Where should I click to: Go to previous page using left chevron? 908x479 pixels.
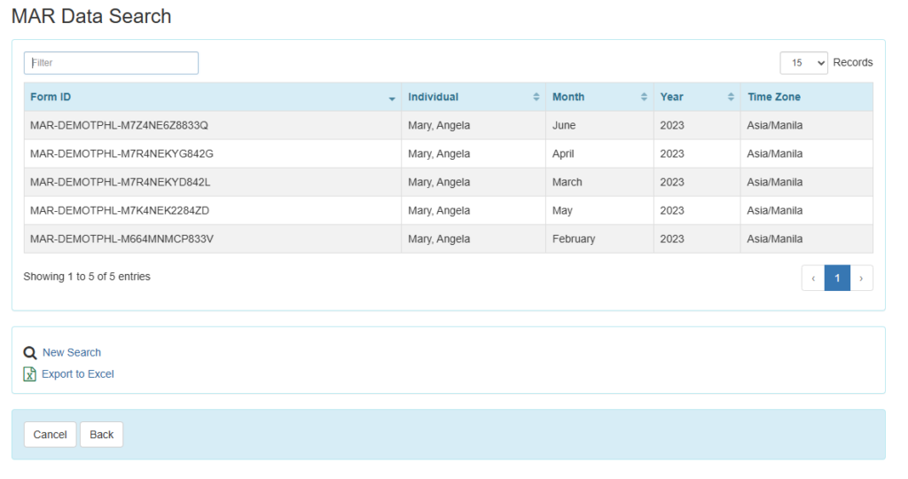point(813,278)
